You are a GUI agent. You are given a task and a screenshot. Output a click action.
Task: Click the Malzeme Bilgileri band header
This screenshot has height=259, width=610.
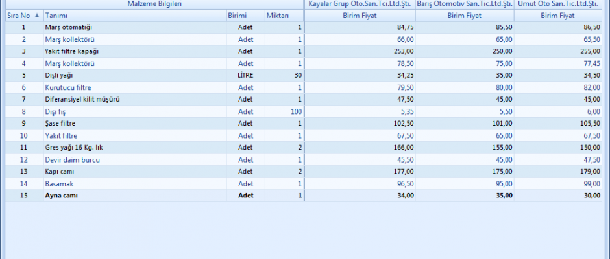pyautogui.click(x=154, y=4)
